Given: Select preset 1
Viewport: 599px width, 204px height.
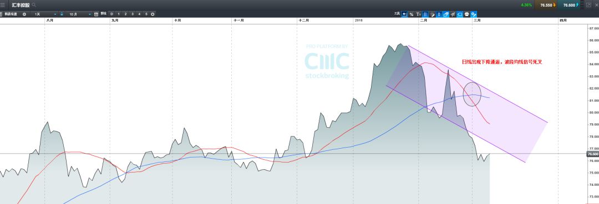Looking at the screenshot, I should point(119,14).
